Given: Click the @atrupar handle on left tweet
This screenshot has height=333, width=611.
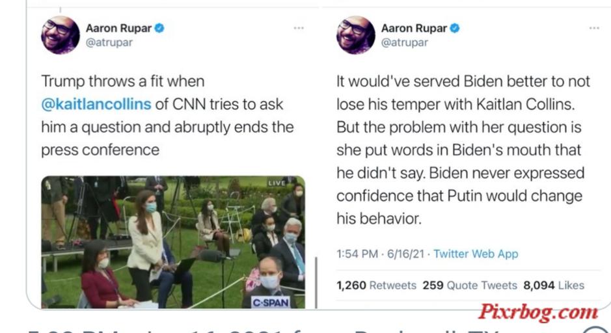Looking at the screenshot, I should (109, 42).
